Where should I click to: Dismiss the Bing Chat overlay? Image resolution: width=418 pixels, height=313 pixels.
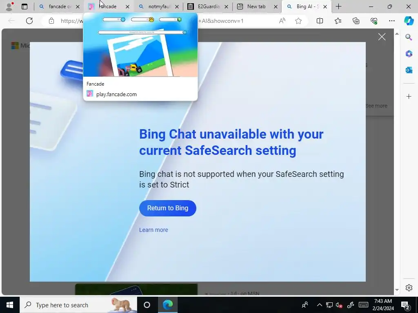(x=382, y=37)
